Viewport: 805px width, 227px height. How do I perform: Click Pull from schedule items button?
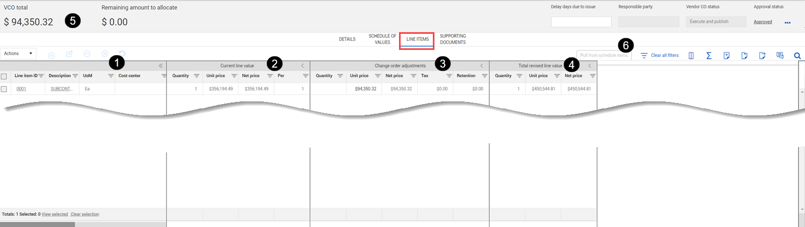pos(604,55)
